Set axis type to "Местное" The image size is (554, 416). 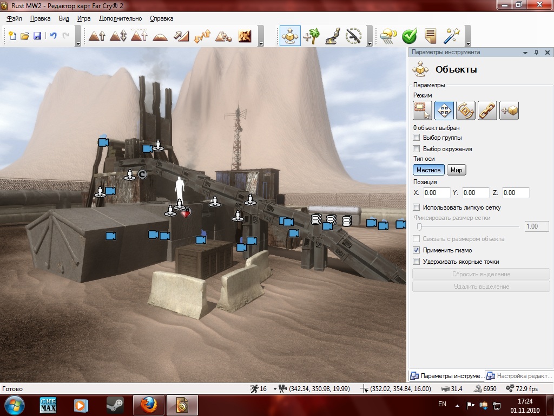pyautogui.click(x=428, y=170)
